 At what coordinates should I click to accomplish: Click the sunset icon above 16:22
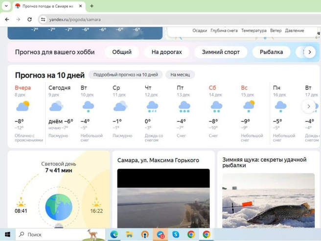96,202
